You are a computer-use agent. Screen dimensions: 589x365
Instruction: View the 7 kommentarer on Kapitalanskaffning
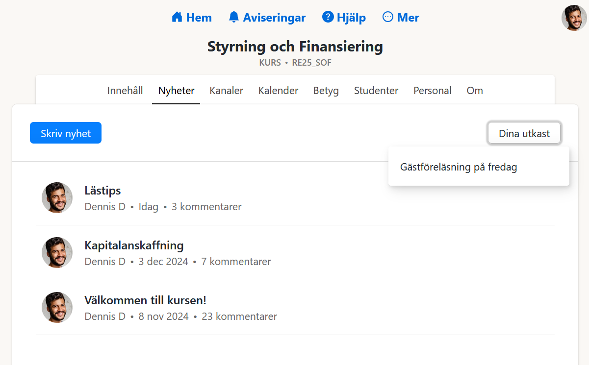236,262
